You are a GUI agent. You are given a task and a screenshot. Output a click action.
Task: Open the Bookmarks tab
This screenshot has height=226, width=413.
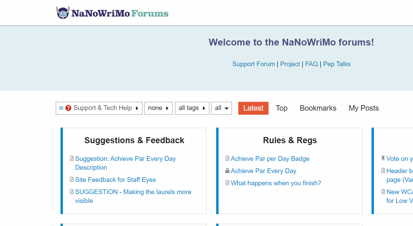point(318,108)
